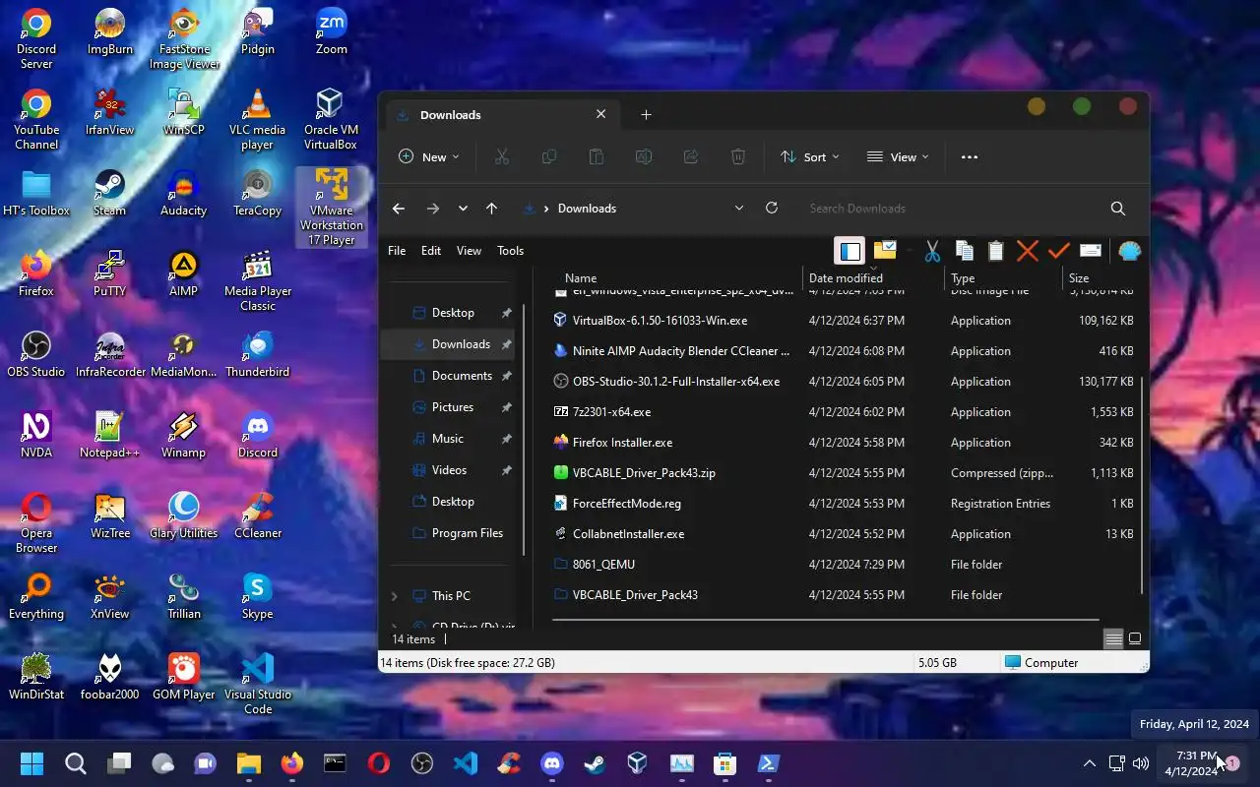
Task: Expand the recent locations chevron
Action: click(463, 209)
